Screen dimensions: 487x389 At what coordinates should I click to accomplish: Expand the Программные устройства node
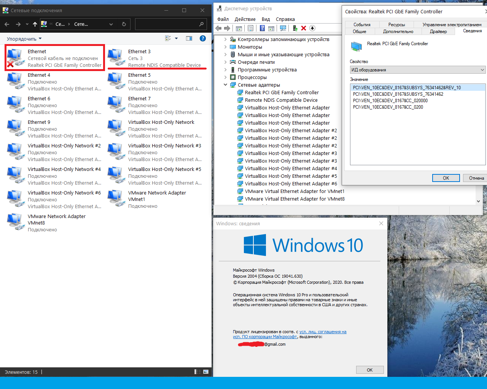[225, 70]
